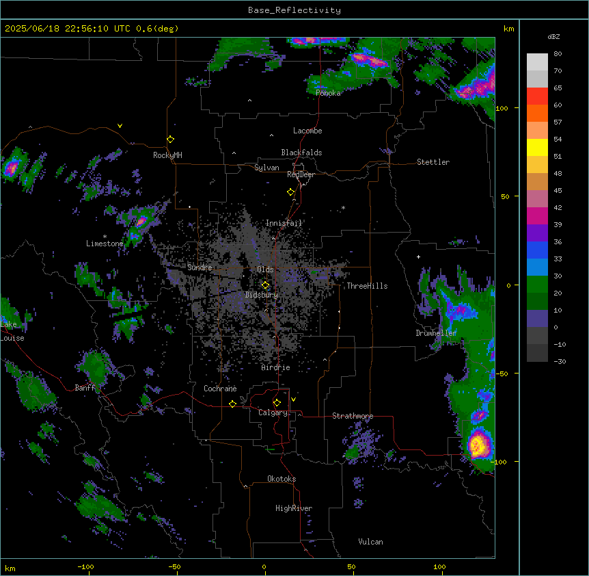Click the yellow diamond marker near RockyMH
The height and width of the screenshot is (576, 589).
click(x=171, y=140)
